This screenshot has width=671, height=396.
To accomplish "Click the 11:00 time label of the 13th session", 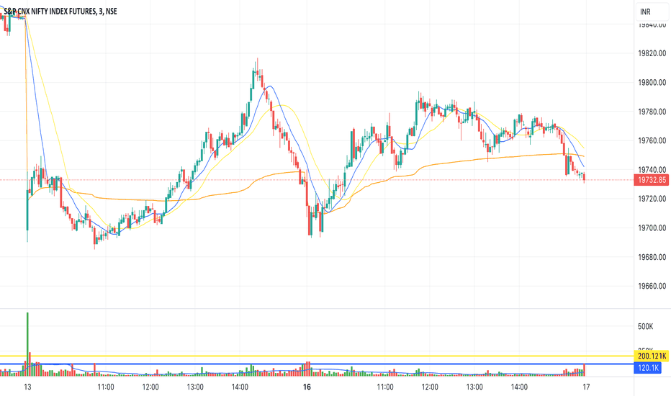I will point(106,387).
